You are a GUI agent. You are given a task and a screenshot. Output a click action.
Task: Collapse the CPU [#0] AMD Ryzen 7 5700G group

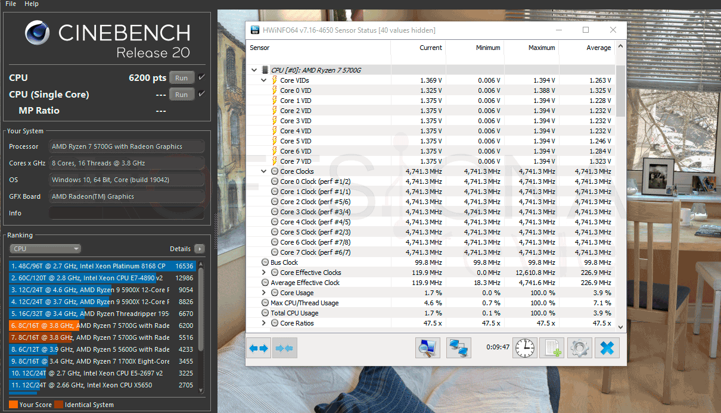coord(255,70)
